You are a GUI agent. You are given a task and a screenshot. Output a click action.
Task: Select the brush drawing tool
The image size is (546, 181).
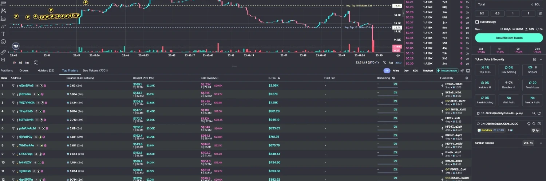(x=3, y=26)
